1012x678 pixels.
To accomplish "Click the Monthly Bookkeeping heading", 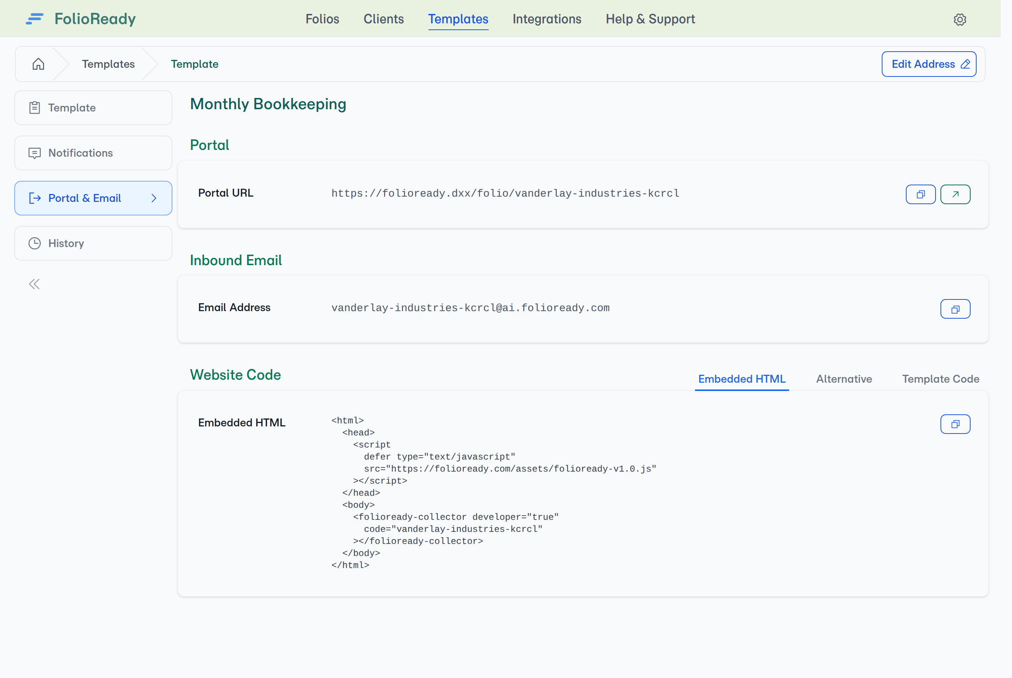I will click(x=268, y=104).
